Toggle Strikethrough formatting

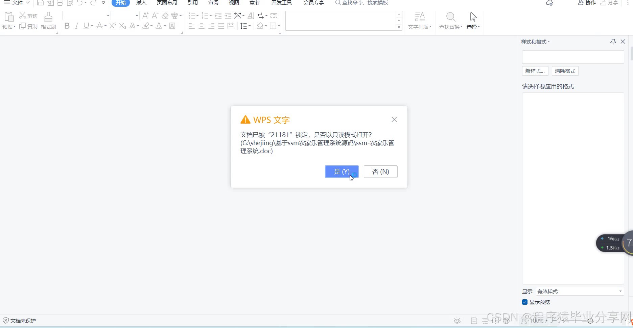point(99,26)
